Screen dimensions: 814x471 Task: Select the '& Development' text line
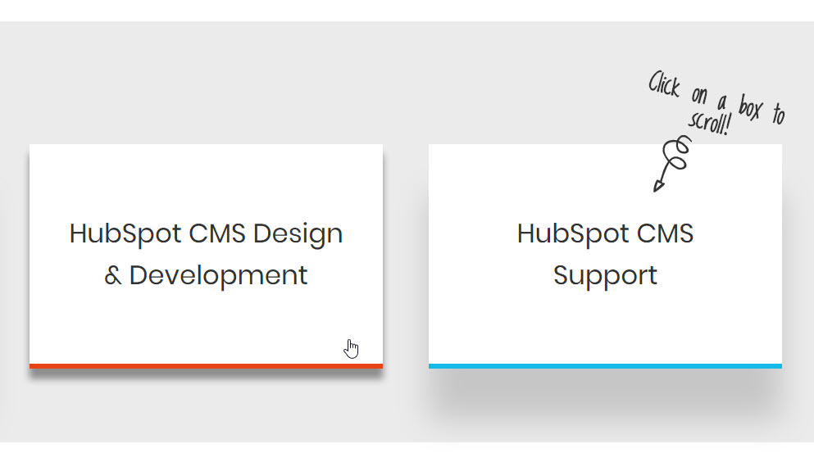206,274
